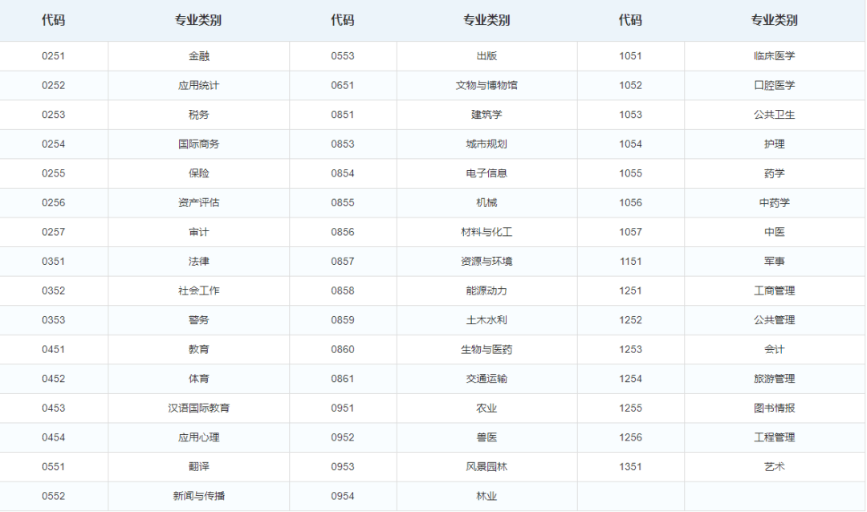This screenshot has width=867, height=512.
Task: Select the 资源与环境 cell
Action: [x=486, y=261]
